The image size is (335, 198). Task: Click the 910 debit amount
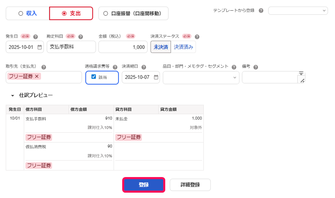click(x=109, y=118)
